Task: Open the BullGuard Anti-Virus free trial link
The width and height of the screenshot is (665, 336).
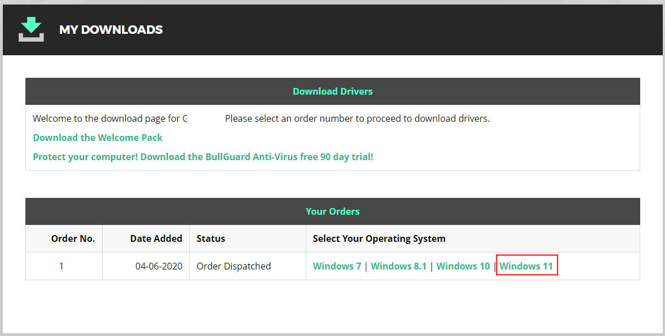Action: [x=203, y=157]
